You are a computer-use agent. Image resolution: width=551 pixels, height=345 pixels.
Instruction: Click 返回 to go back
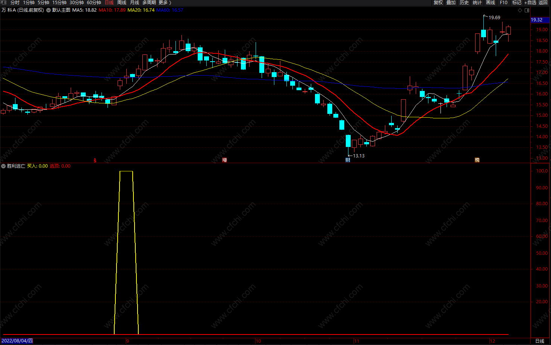[x=543, y=2]
